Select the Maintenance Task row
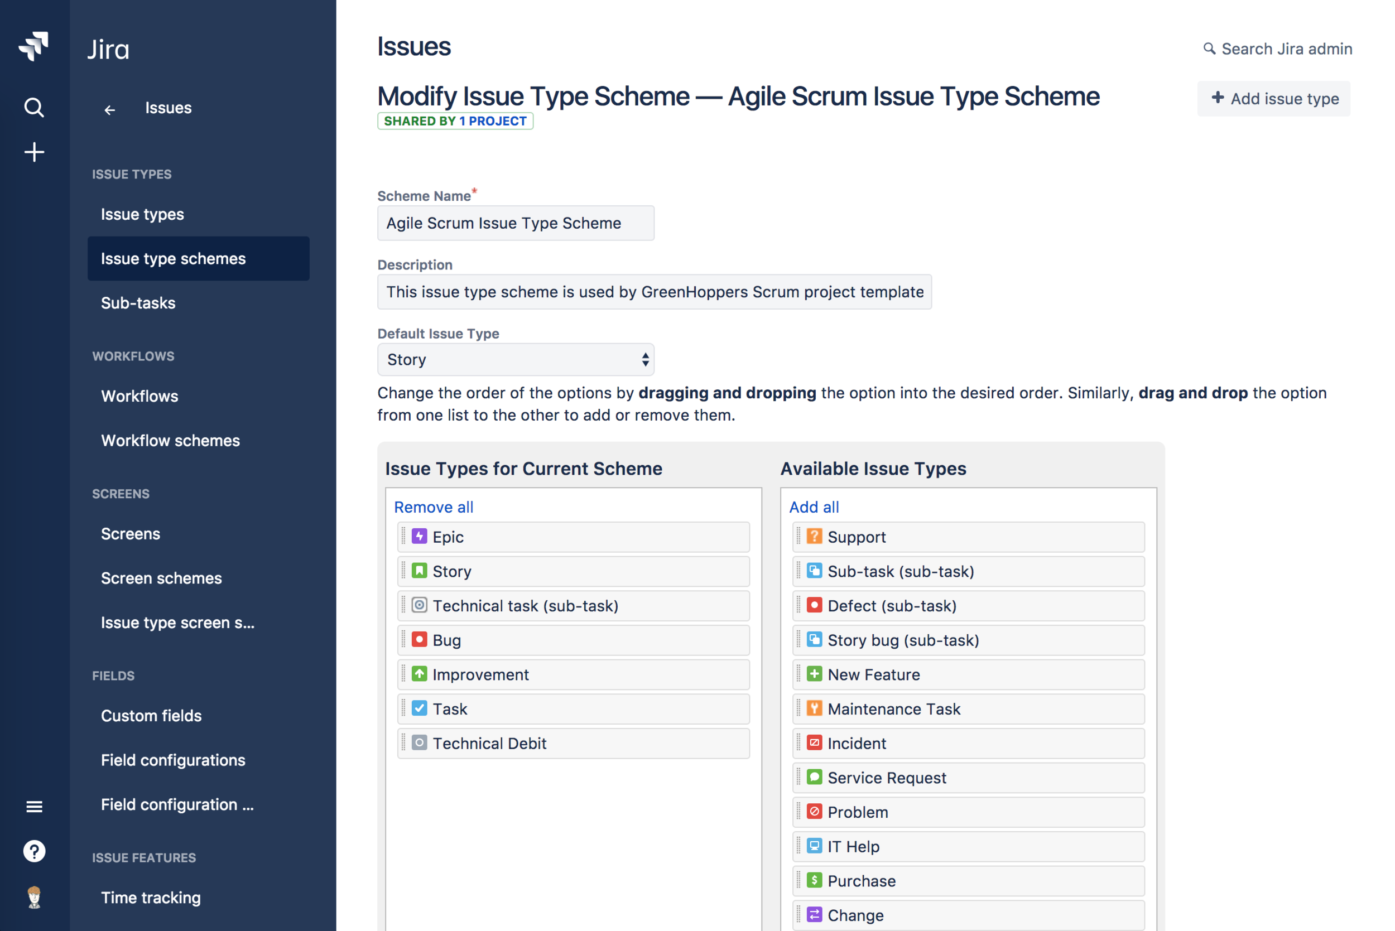Viewport: 1395px width, 931px height. pyautogui.click(x=969, y=709)
